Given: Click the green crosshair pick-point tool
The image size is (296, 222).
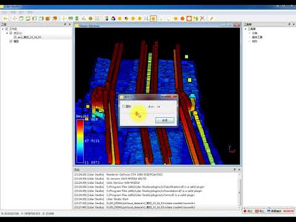Looking at the screenshot, I should pos(64,18).
